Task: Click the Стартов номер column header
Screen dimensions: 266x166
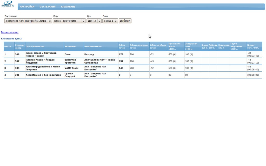Action: 19,46
